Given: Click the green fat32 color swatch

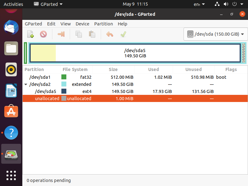Looking at the screenshot, I should coord(64,77).
